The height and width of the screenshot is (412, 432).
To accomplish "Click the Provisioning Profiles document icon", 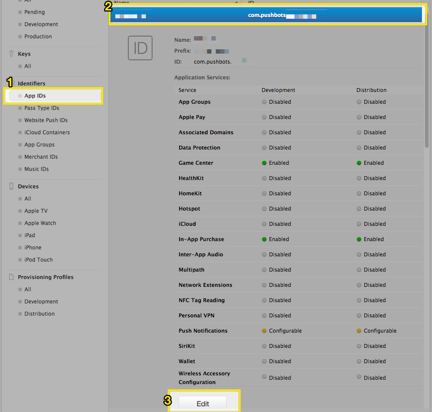I will tap(11, 277).
